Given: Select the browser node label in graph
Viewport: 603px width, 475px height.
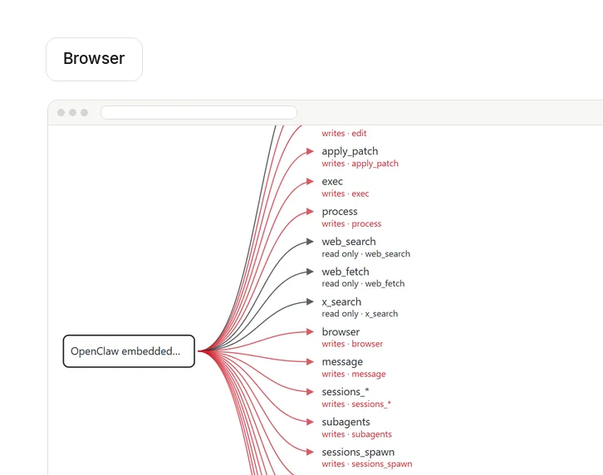Looking at the screenshot, I should tap(341, 331).
